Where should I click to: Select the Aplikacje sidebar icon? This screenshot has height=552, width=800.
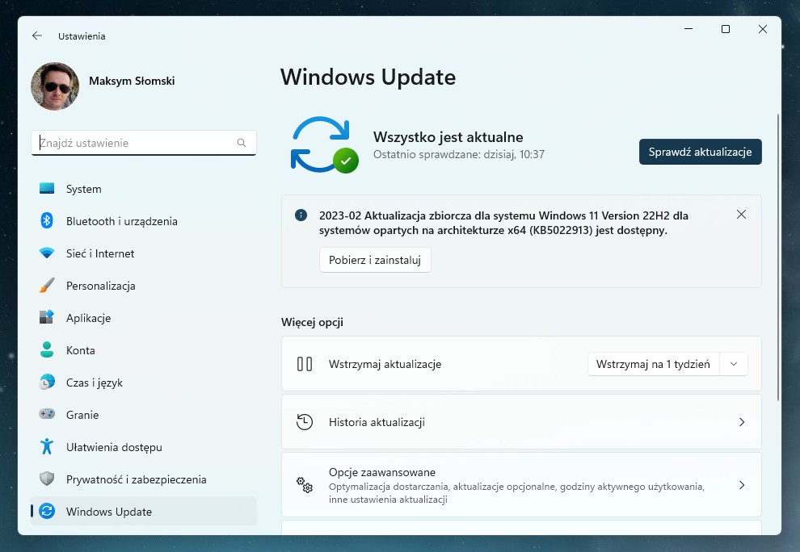pyautogui.click(x=48, y=318)
